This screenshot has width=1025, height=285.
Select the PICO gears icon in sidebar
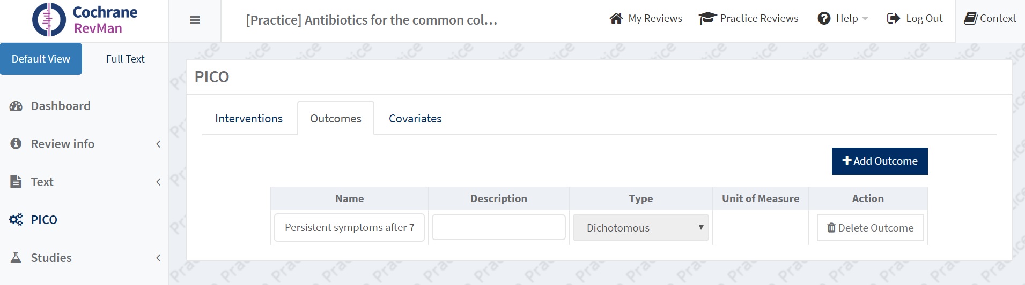click(16, 220)
